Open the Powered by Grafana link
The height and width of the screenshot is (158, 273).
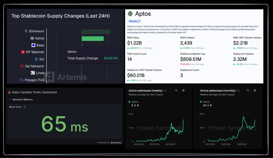109,143
